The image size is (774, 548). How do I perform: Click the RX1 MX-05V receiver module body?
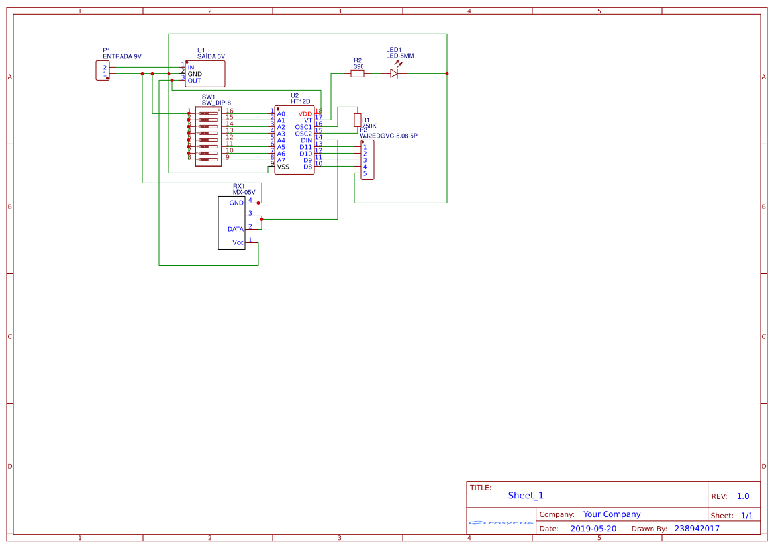tap(231, 222)
